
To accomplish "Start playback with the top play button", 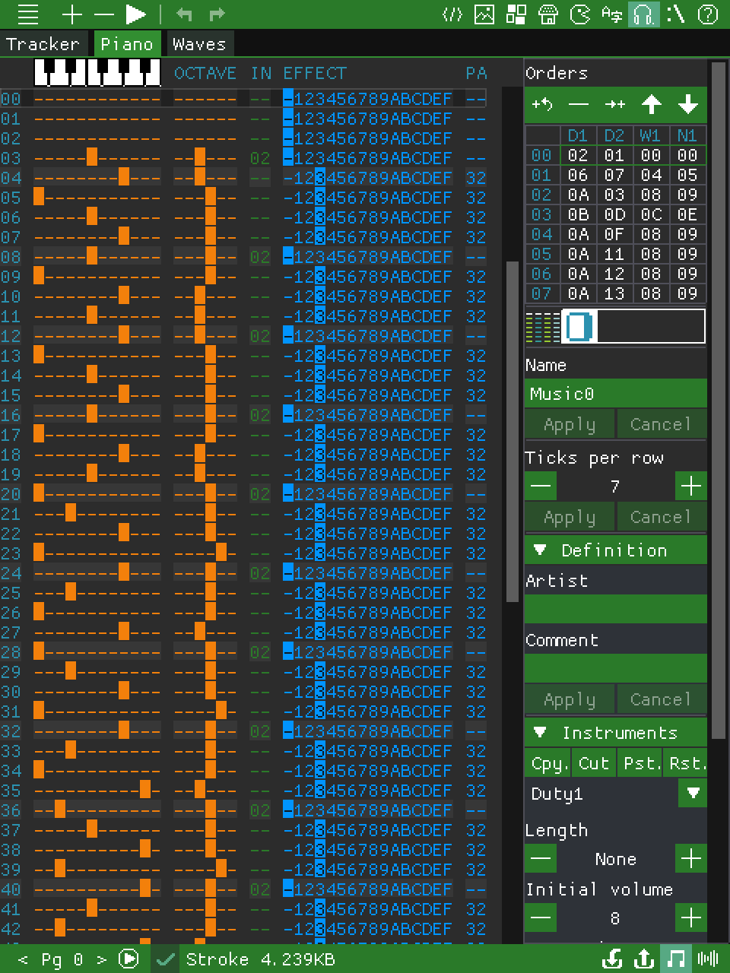I will 135,14.
